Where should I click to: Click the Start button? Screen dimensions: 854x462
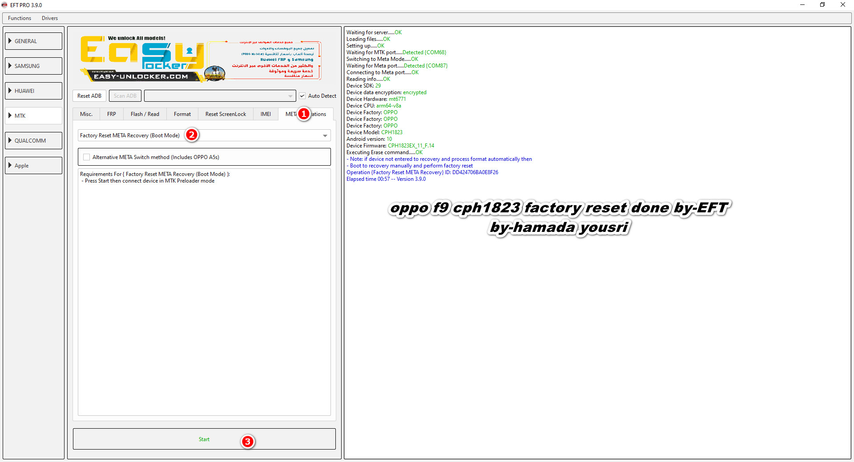204,439
